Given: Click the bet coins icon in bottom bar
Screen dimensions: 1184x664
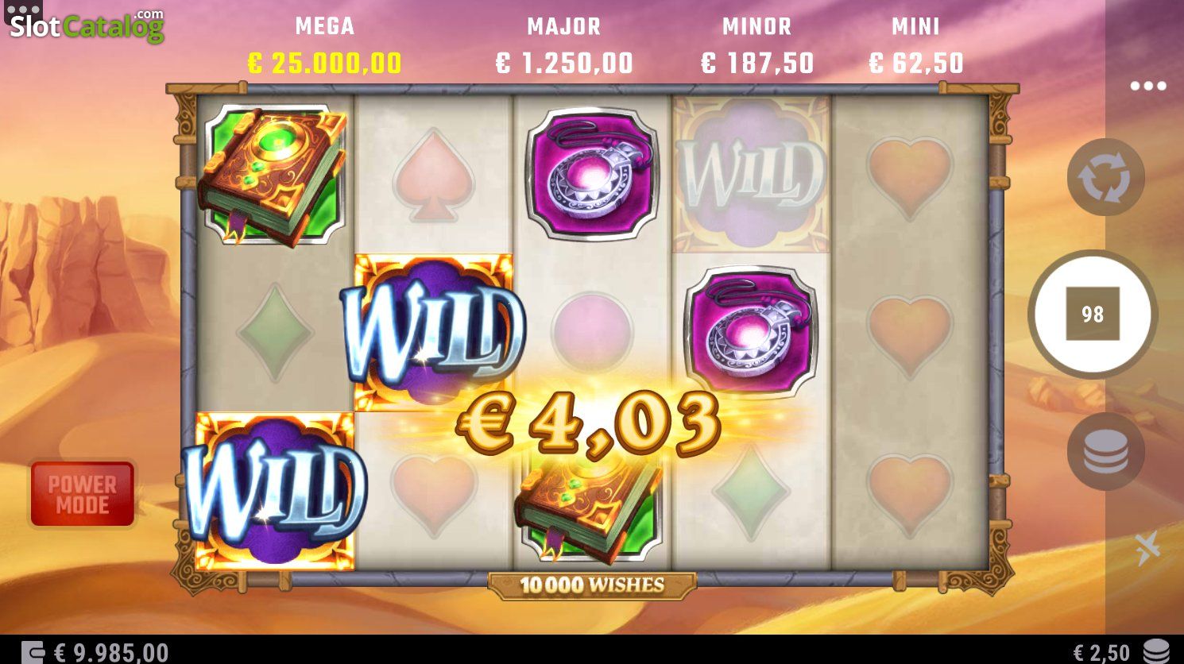Looking at the screenshot, I should [1158, 651].
